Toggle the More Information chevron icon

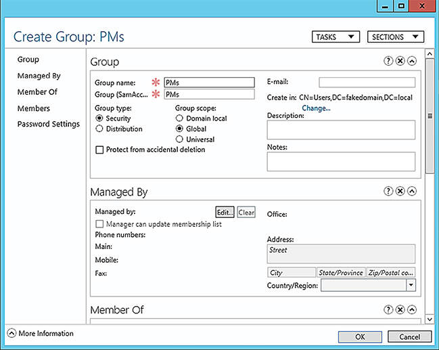point(11,333)
